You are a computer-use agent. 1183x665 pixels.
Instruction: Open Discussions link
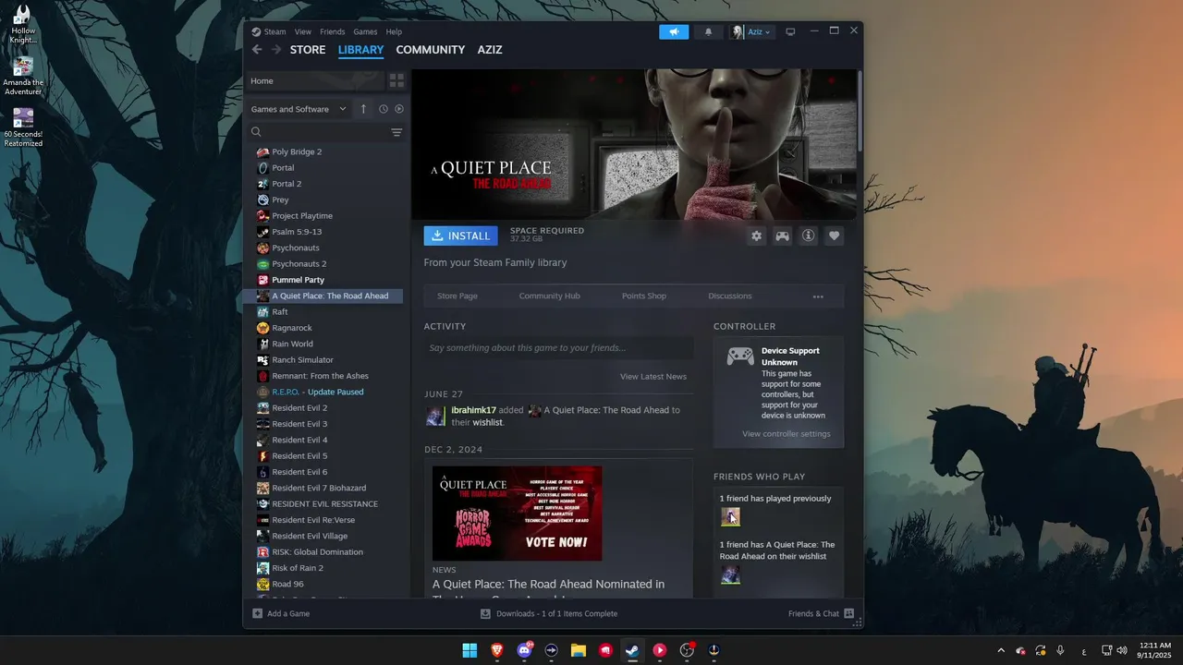730,296
